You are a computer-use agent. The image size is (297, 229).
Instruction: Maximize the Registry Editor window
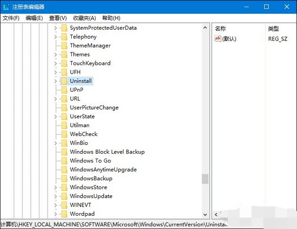(x=266, y=7)
